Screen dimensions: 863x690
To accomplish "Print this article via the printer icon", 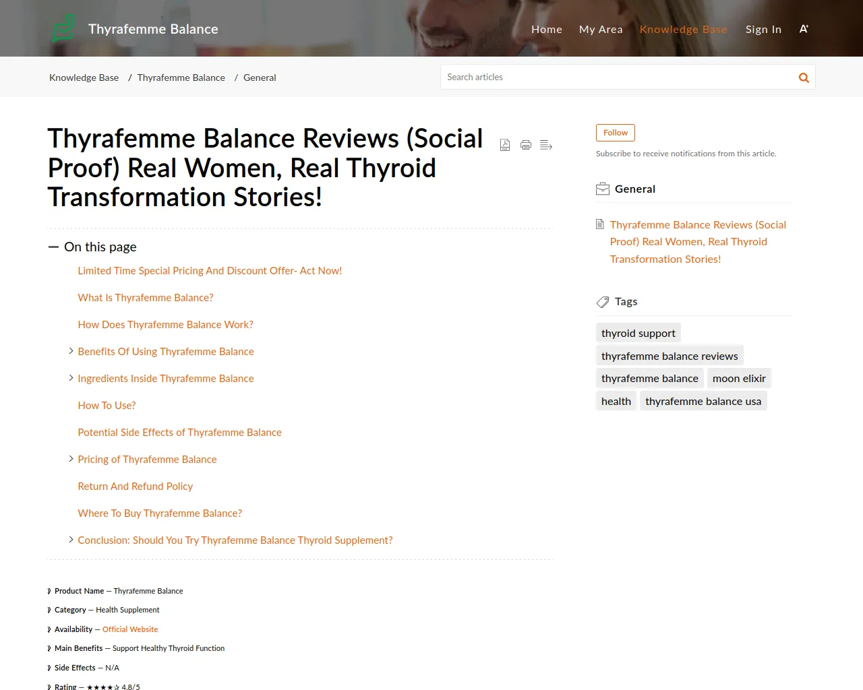I will pyautogui.click(x=526, y=145).
